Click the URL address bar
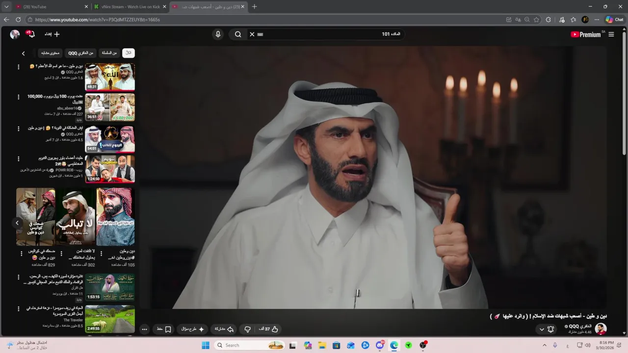The width and height of the screenshot is (628, 353). click(x=265, y=20)
